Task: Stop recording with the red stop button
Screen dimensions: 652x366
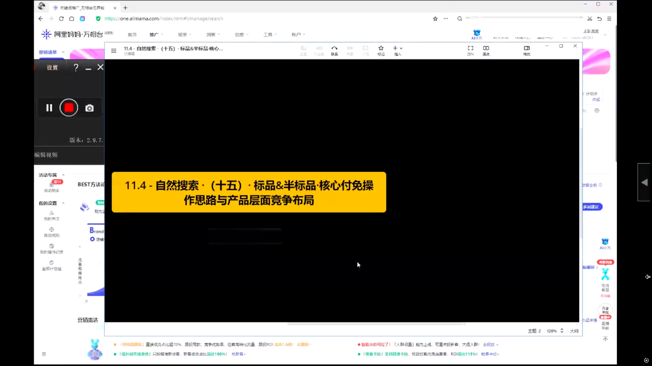Action: pyautogui.click(x=69, y=108)
